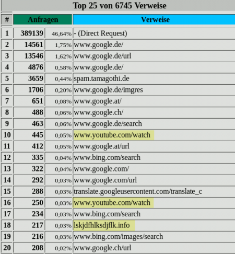Click www.google.de/imgres referrer
Image resolution: width=235 pixels, height=254 pixels.
tap(108, 90)
